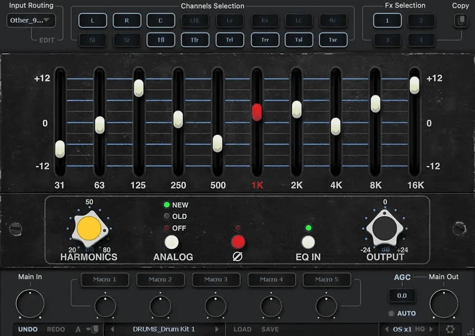Click the Output gain knob
Viewport: 475px width, 336px height.
click(384, 228)
